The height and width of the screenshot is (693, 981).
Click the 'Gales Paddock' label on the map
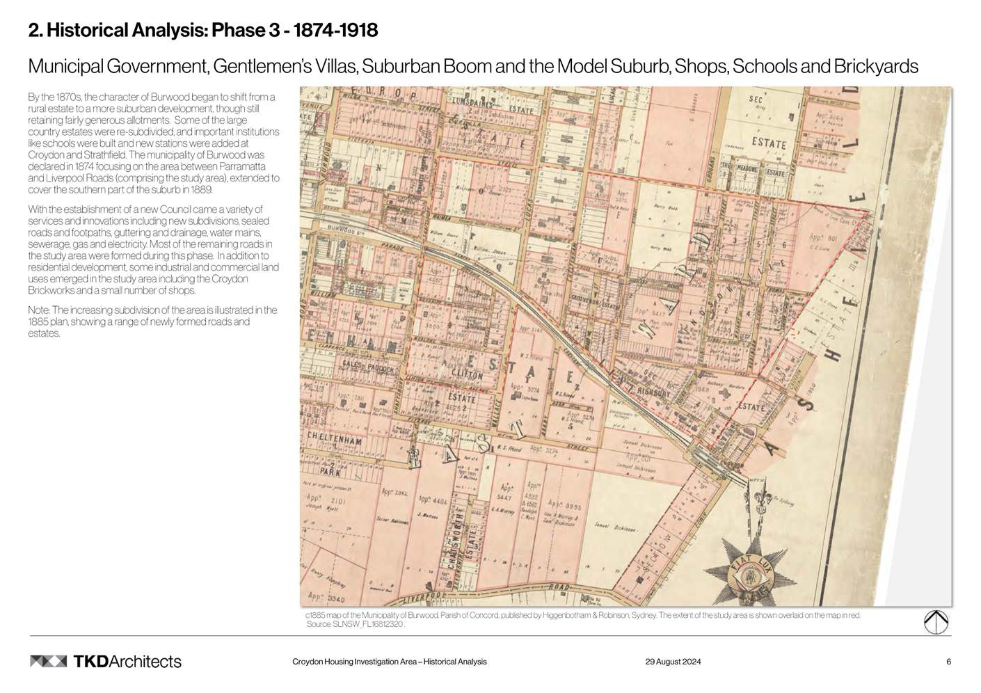[x=367, y=367]
